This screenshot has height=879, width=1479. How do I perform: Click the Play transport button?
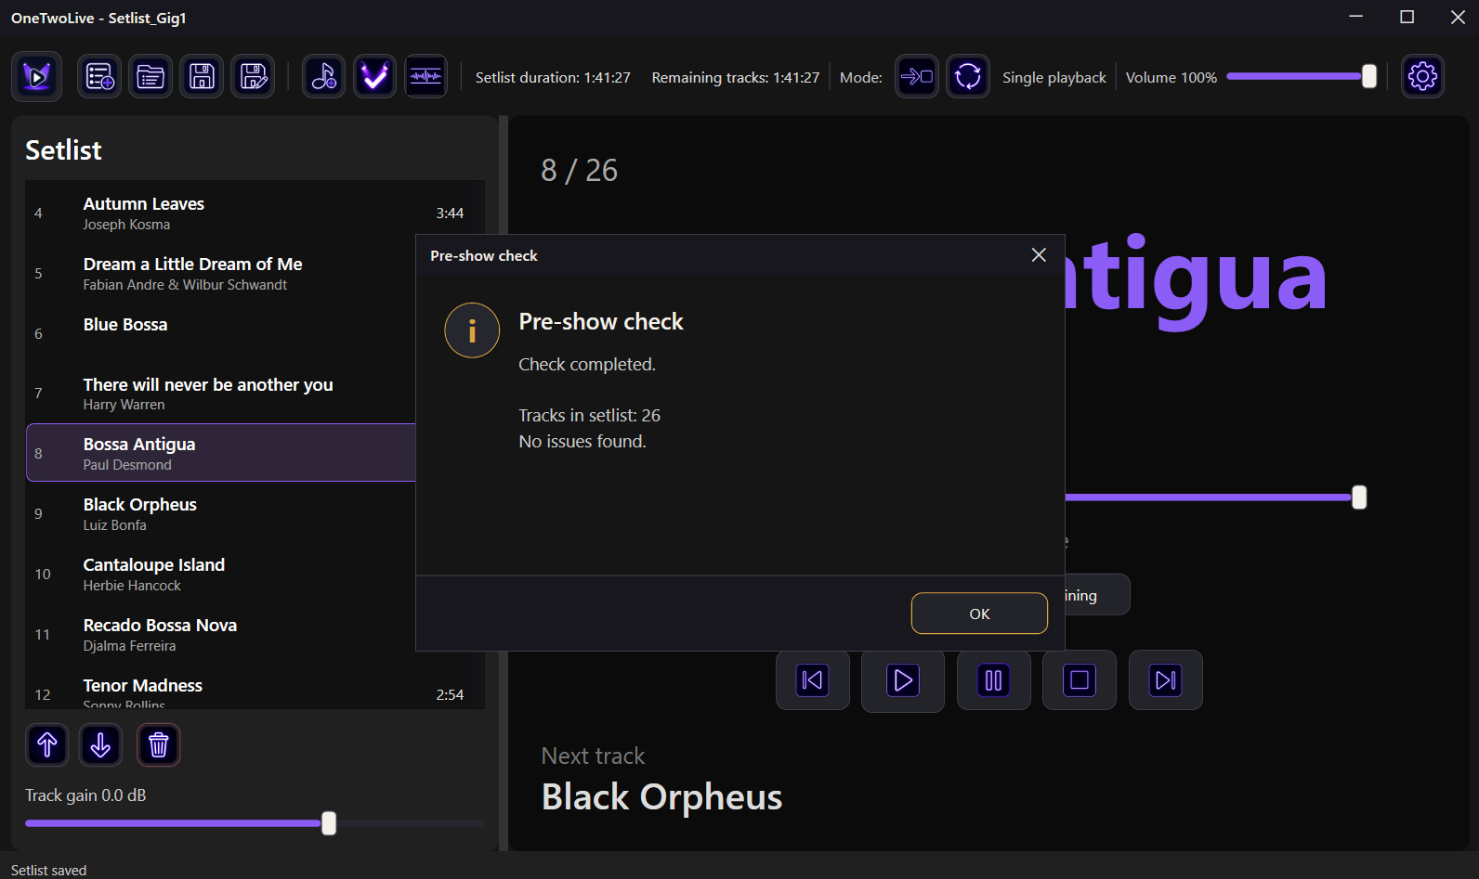[903, 680]
